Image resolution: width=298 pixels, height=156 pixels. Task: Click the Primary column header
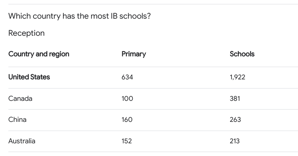(134, 54)
